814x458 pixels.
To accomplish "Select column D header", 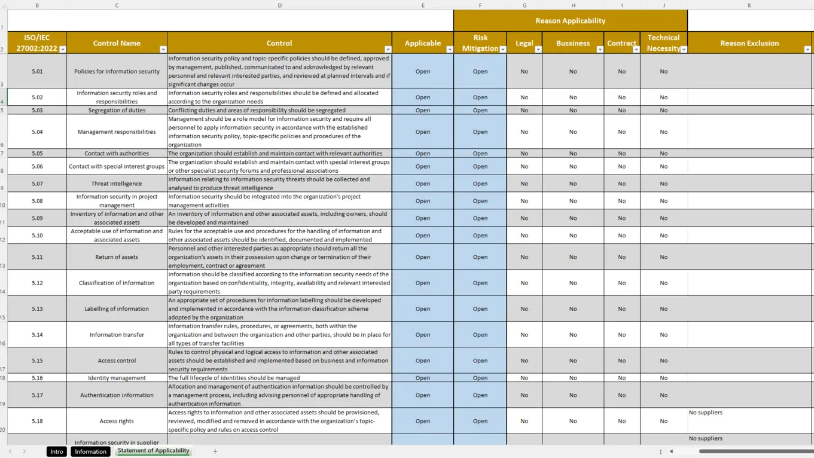I will (x=279, y=5).
